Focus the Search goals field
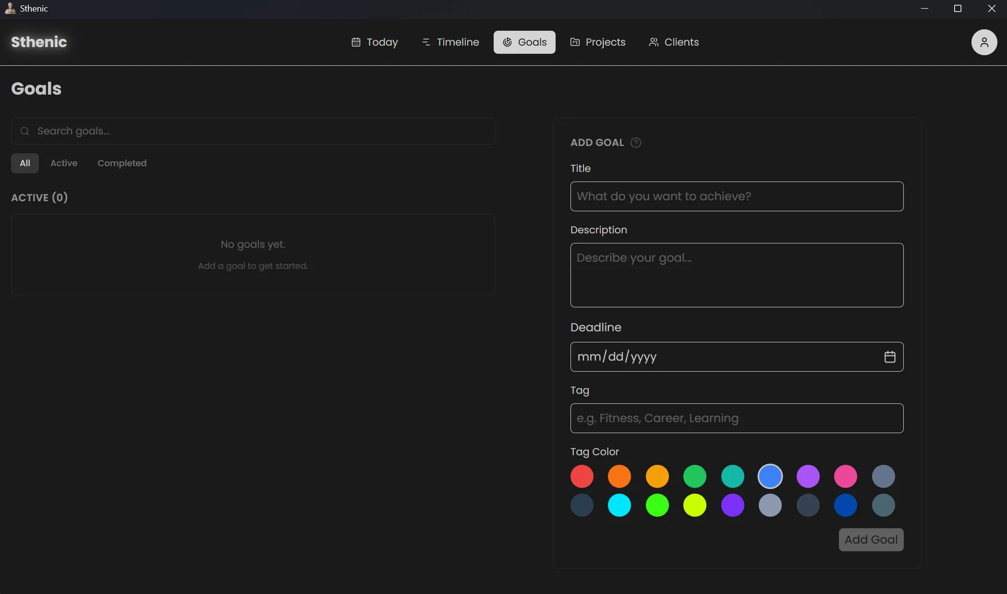Screen dimensions: 1007x594 point(253,131)
